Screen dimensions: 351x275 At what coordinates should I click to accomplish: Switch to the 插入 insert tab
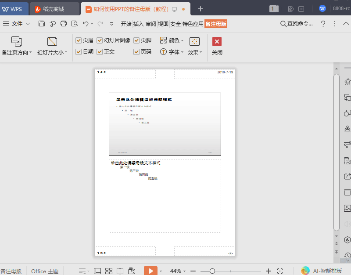(x=138, y=24)
